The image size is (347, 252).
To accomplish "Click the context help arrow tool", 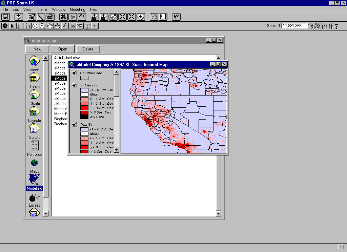I will tap(176, 17).
